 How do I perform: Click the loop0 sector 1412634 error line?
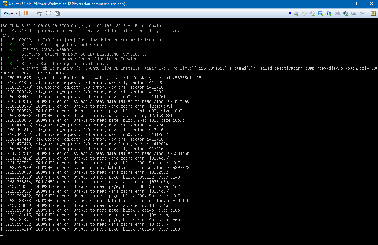coord(84,144)
